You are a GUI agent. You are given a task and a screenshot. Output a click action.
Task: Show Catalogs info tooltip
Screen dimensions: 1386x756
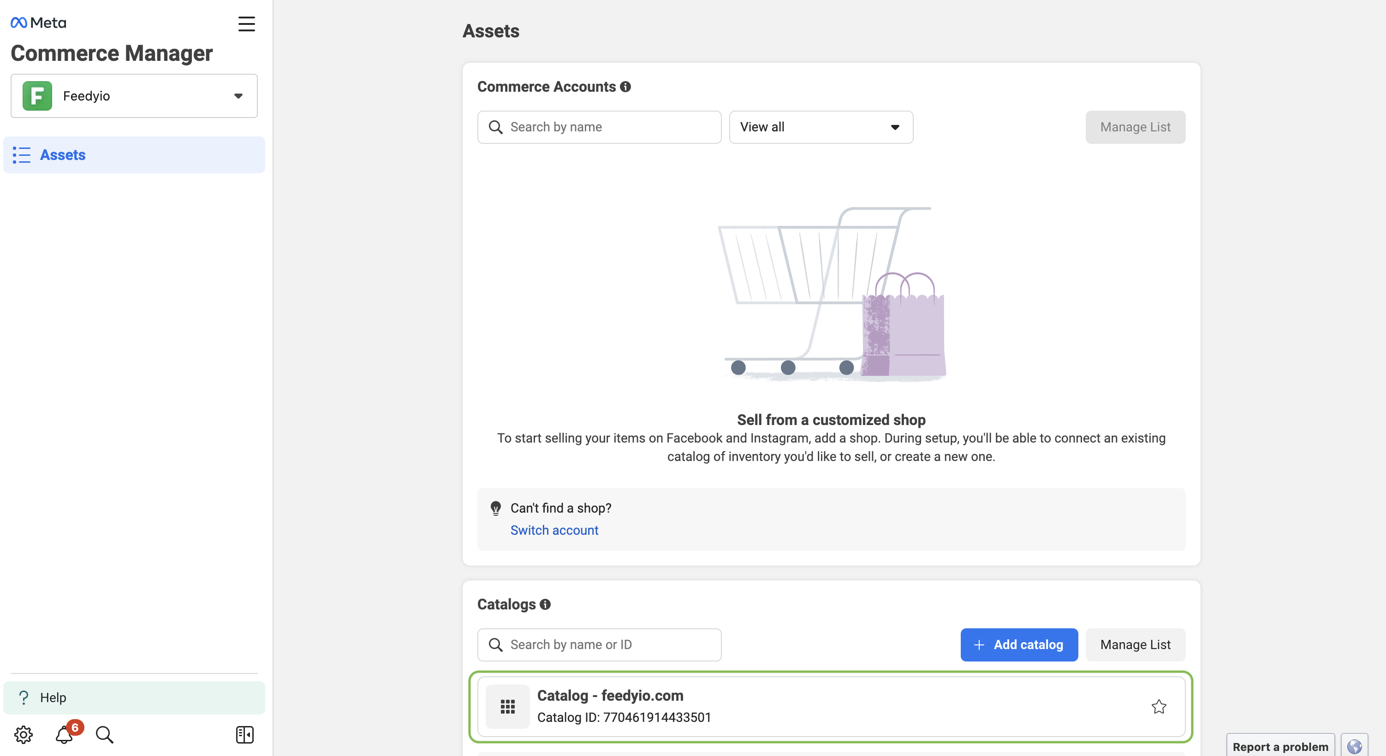(545, 604)
